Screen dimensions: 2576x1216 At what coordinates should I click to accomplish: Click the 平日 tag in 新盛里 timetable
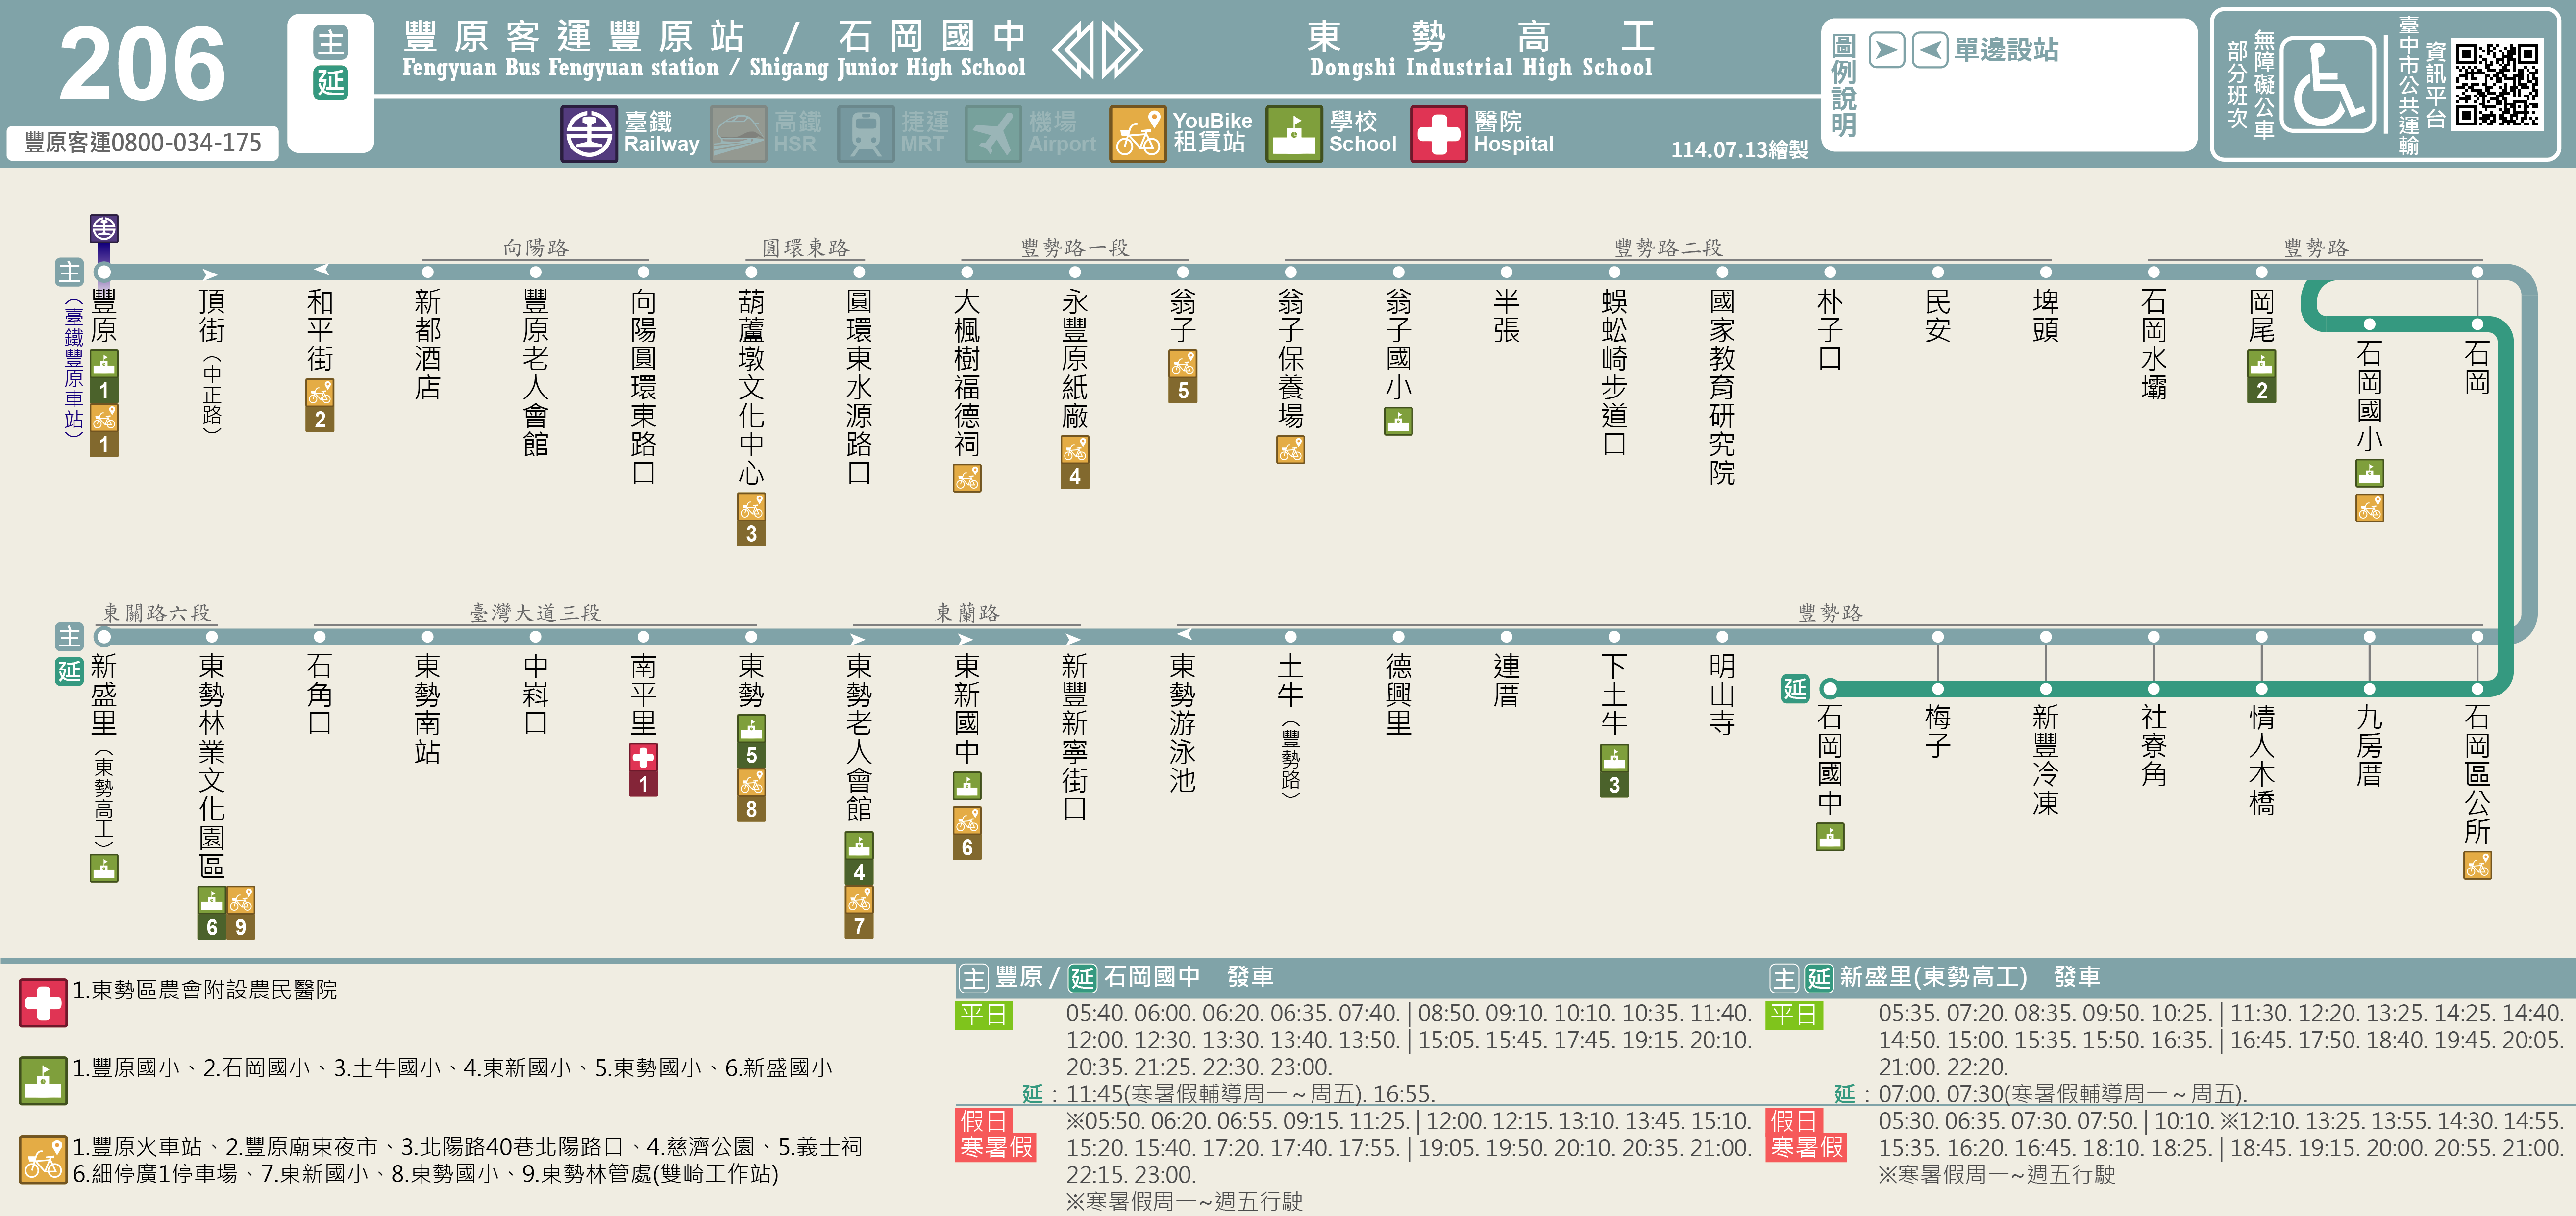pyautogui.click(x=1794, y=1015)
